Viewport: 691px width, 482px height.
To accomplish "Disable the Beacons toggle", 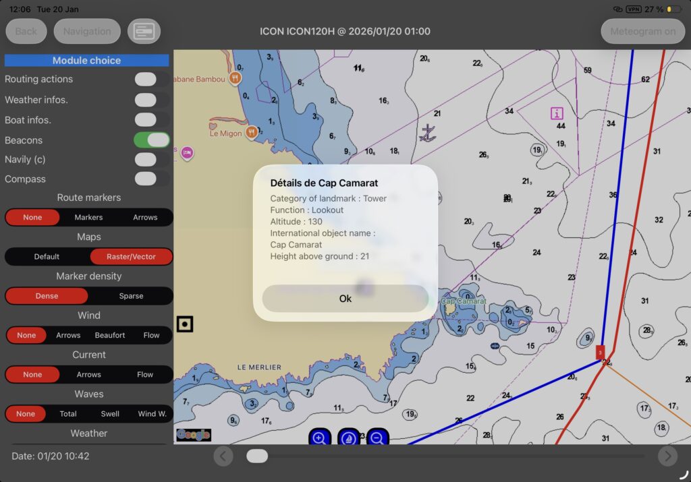I will point(151,140).
